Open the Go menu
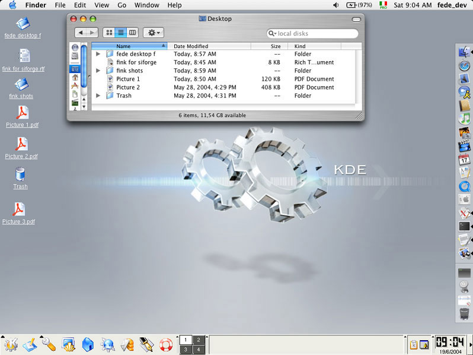This screenshot has width=473, height=355. pos(122,5)
